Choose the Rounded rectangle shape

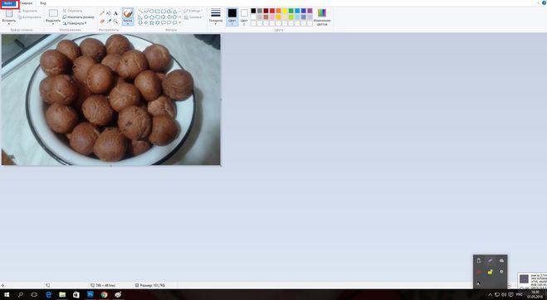tap(164, 11)
